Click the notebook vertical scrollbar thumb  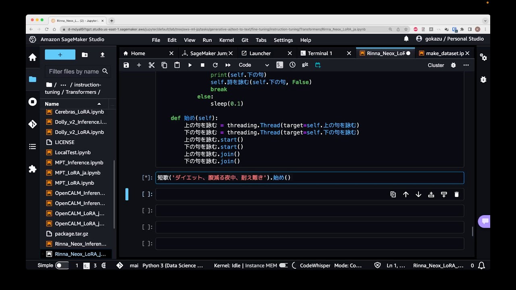[472, 231]
